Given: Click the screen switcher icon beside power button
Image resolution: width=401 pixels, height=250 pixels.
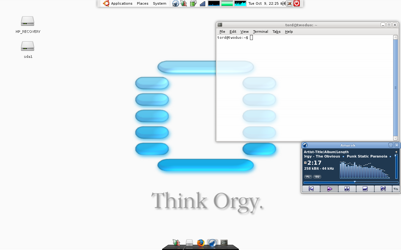Looking at the screenshot, I should pos(289,3).
